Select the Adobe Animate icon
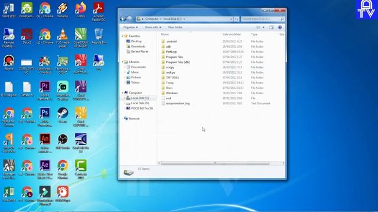Screen dimensions: 378x212 (45, 143)
